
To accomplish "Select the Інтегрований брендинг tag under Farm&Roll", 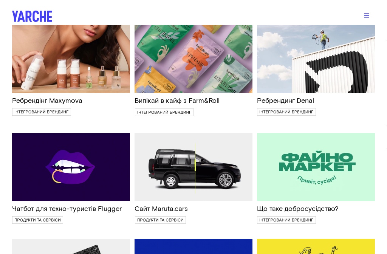I will (164, 112).
